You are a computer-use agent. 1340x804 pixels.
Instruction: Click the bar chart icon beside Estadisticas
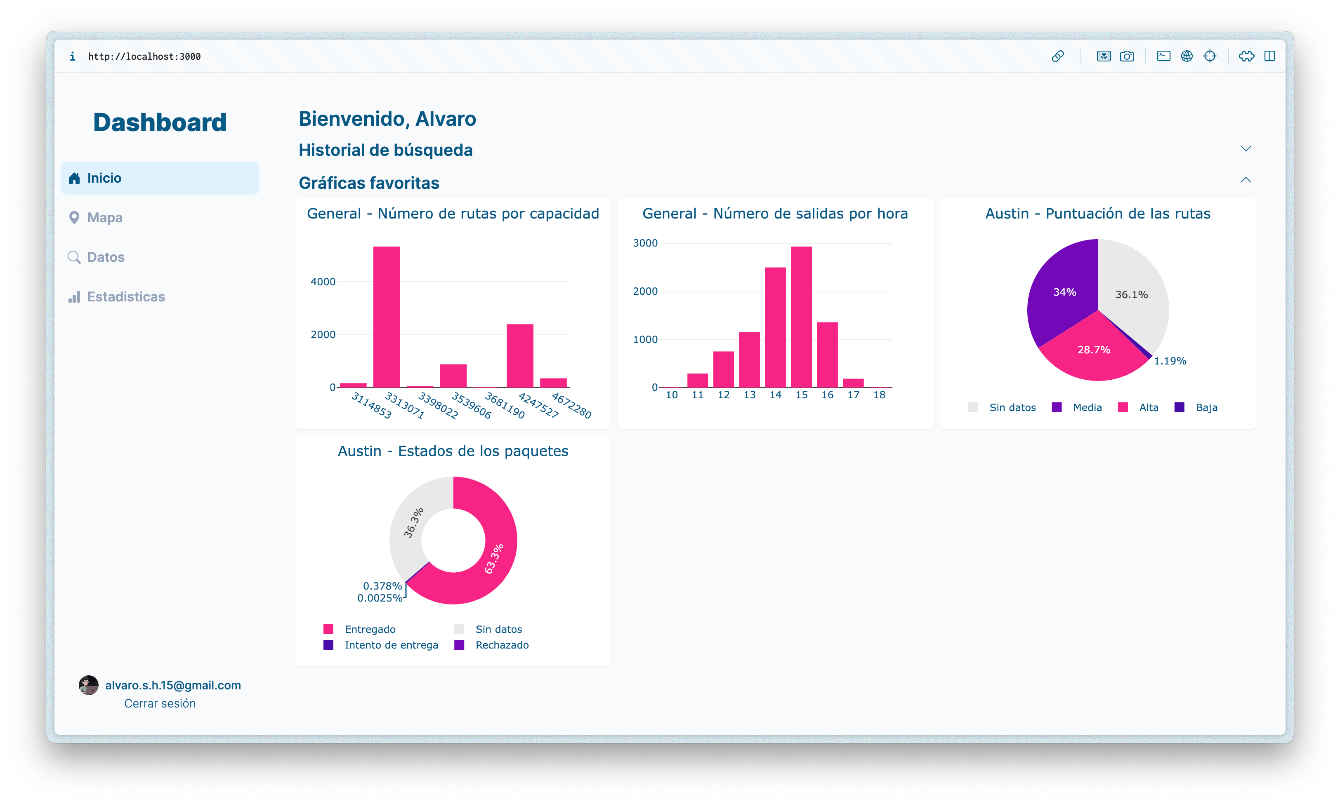[74, 297]
